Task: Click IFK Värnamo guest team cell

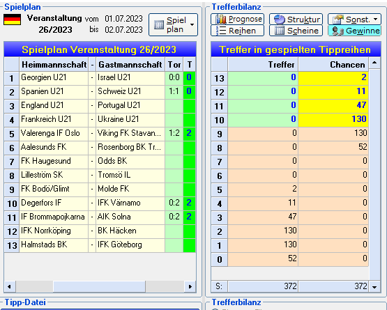Action: tap(130, 203)
